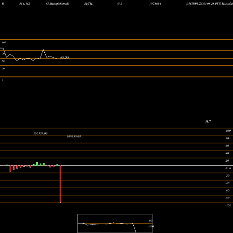Click the '70' level on RSI axis
The height and width of the screenshot is (233, 233).
(3, 54)
